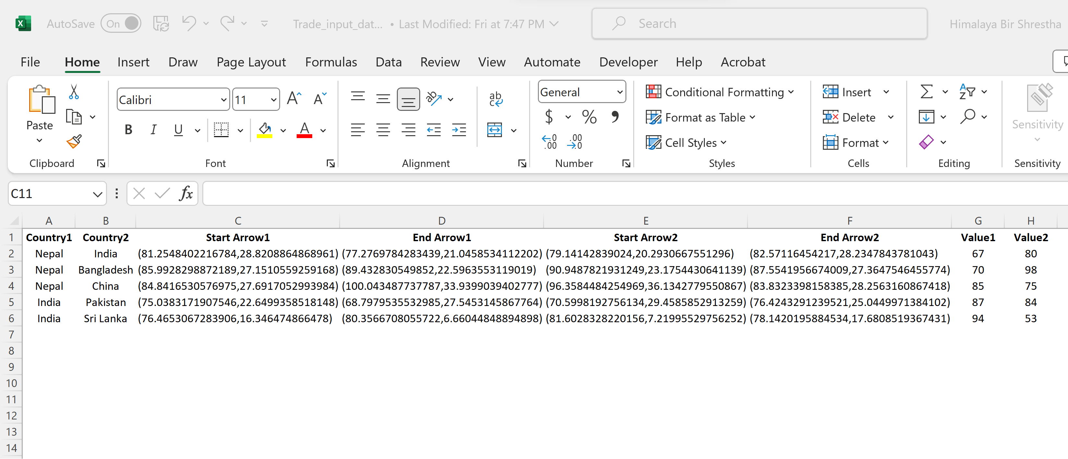The image size is (1068, 459).
Task: Switch to the Formulas tab
Action: tap(331, 62)
